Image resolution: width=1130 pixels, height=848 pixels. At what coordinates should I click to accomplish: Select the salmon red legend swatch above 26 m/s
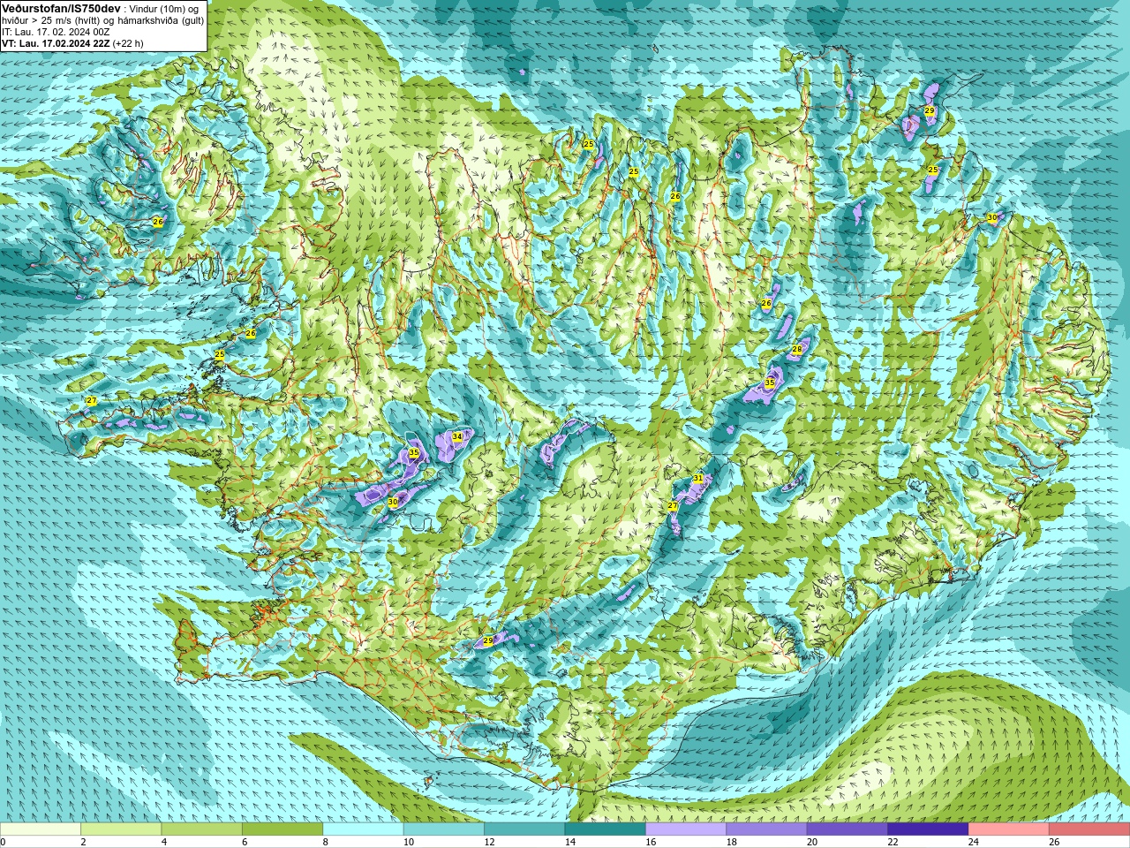click(x=1089, y=829)
